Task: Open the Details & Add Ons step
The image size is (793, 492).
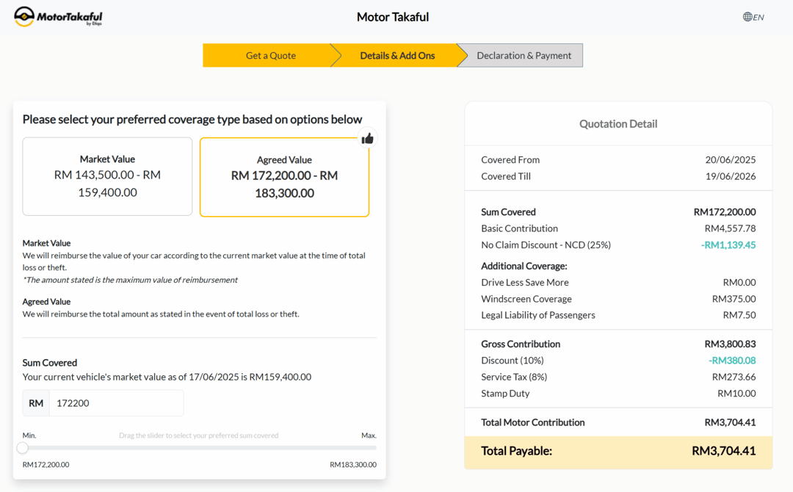Action: pos(397,56)
